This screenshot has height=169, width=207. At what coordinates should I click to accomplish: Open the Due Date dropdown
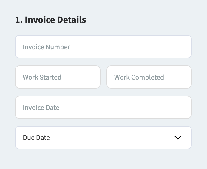[x=103, y=138]
